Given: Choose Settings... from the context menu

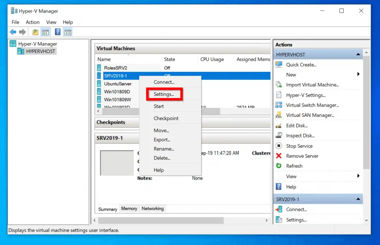Looking at the screenshot, I should tap(164, 94).
